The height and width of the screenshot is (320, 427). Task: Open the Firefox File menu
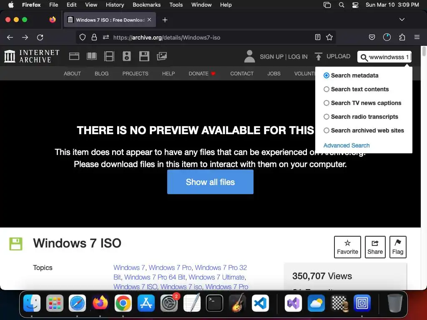[x=53, y=5]
